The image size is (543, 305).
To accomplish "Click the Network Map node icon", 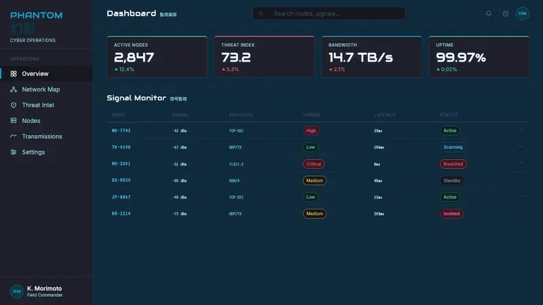I will pyautogui.click(x=14, y=89).
